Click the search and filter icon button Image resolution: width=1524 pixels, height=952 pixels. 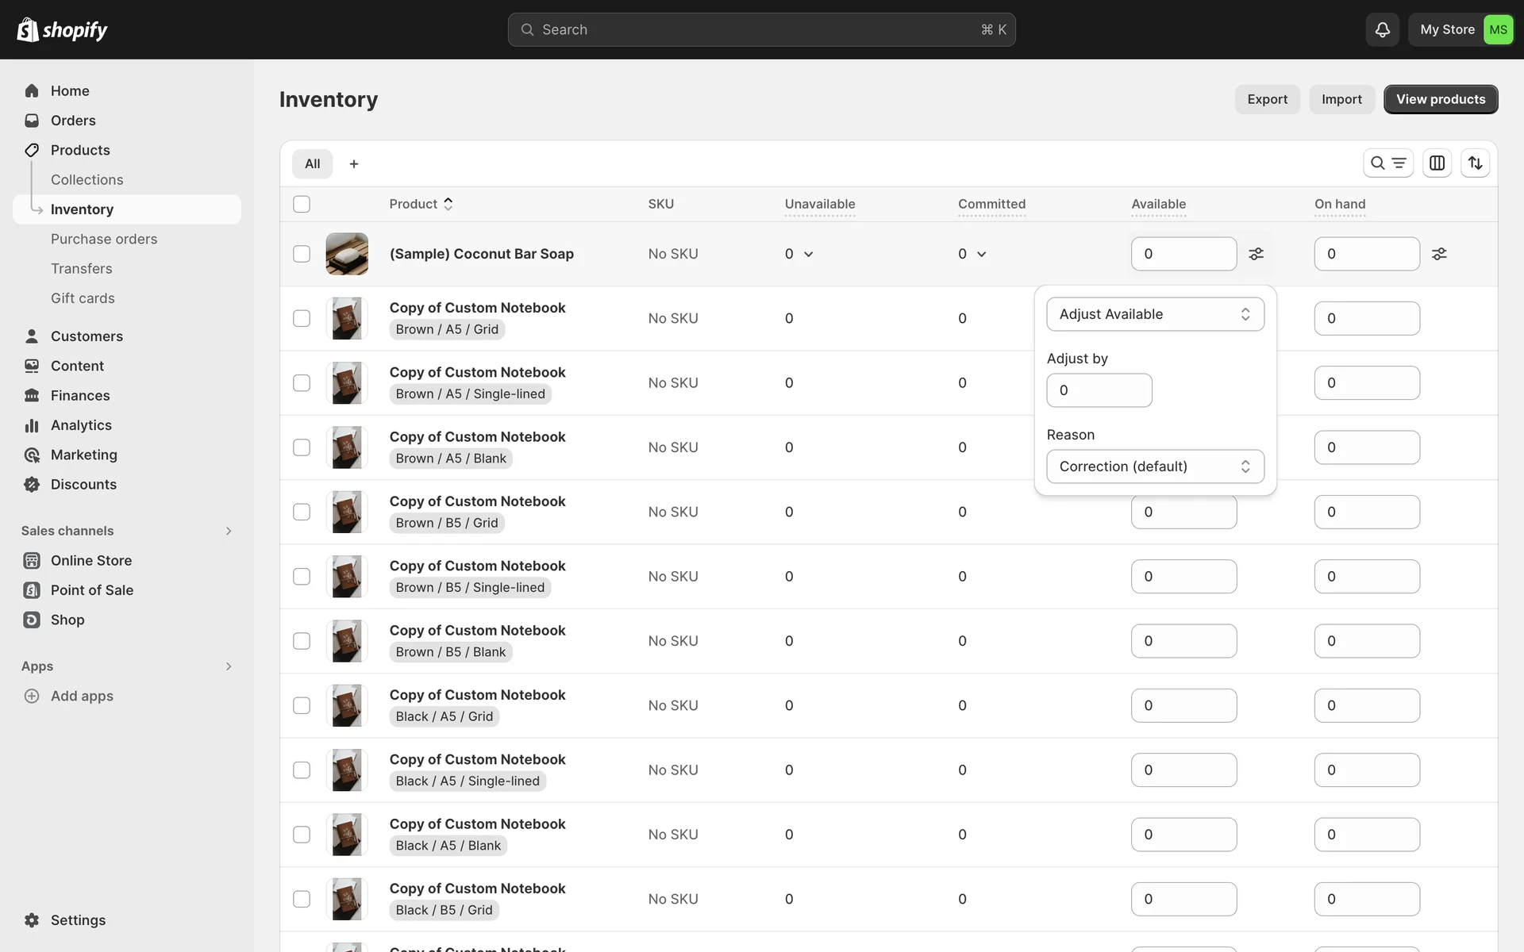coord(1387,163)
